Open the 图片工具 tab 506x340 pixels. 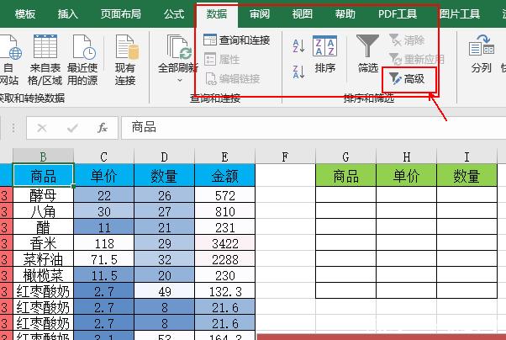(460, 14)
